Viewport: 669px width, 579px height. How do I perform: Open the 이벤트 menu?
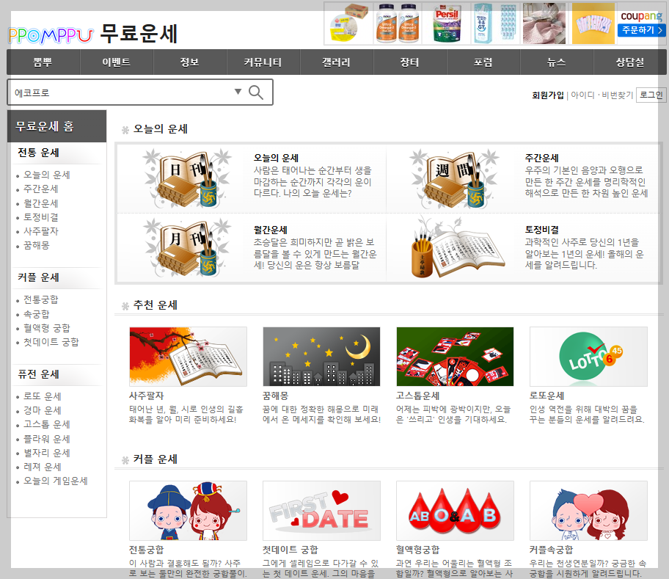(x=117, y=62)
